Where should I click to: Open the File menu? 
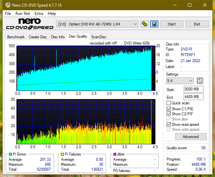click(x=8, y=14)
